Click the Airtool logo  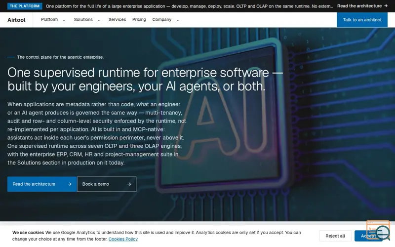coord(16,20)
